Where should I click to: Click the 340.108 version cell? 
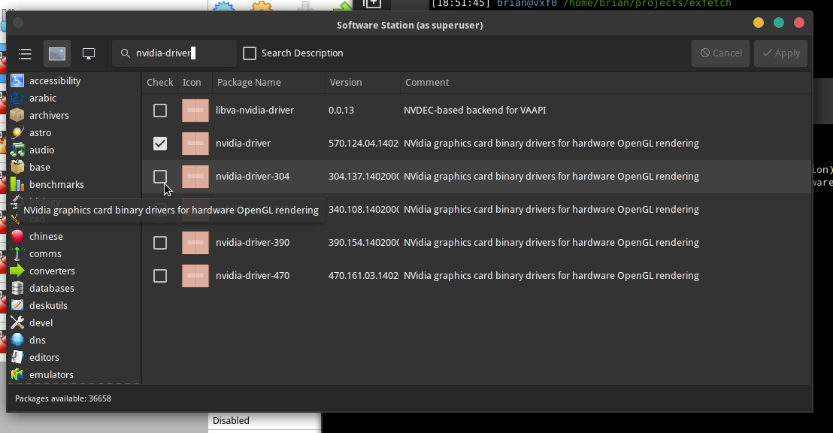[363, 210]
